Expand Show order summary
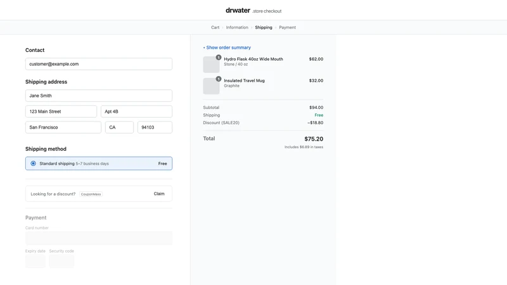Screen dimensions: 507x285 pos(227,47)
